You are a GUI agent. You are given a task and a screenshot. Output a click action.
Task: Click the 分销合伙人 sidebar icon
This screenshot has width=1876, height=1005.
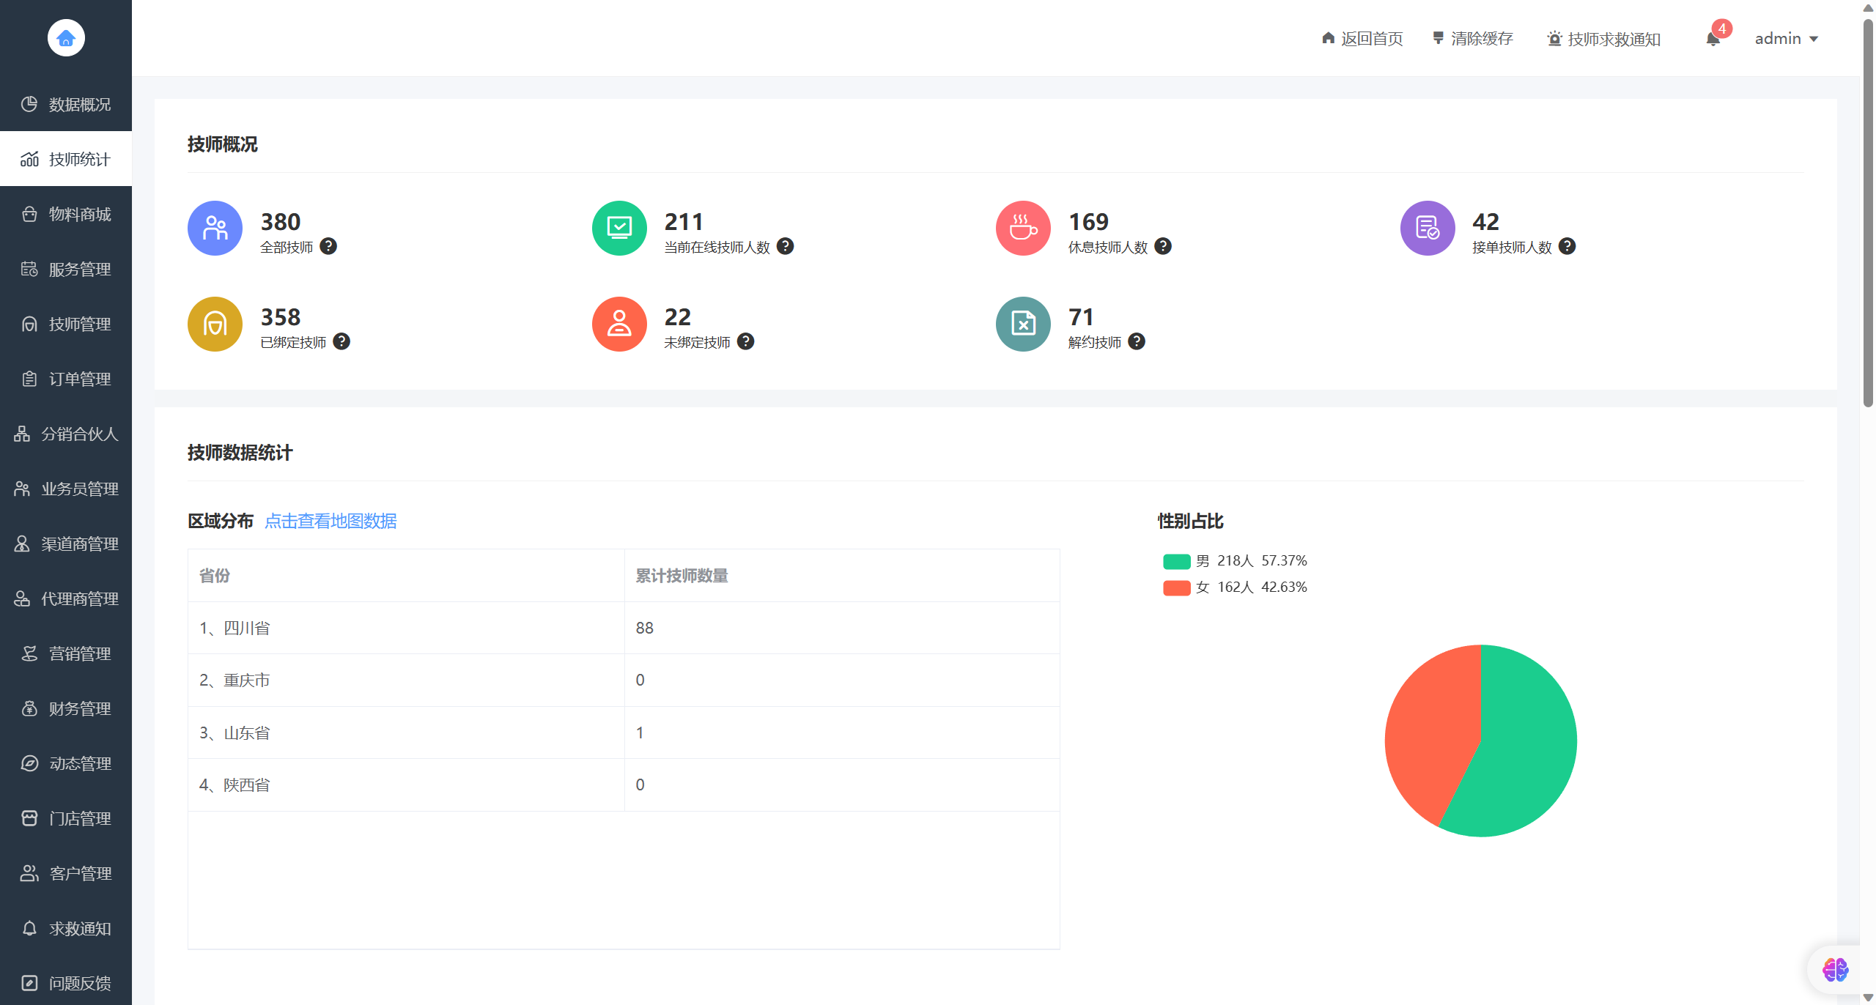pyautogui.click(x=22, y=434)
